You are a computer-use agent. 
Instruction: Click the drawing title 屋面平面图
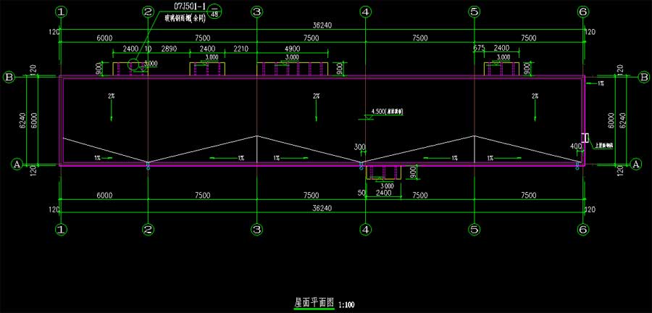coord(314,302)
